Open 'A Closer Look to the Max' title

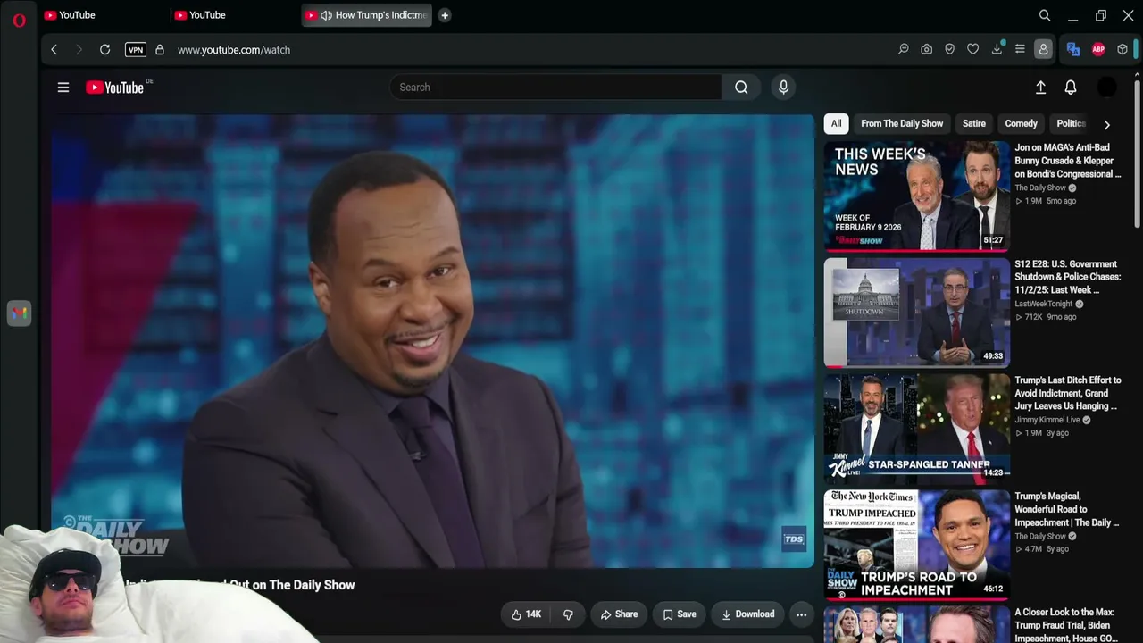pyautogui.click(x=1066, y=625)
